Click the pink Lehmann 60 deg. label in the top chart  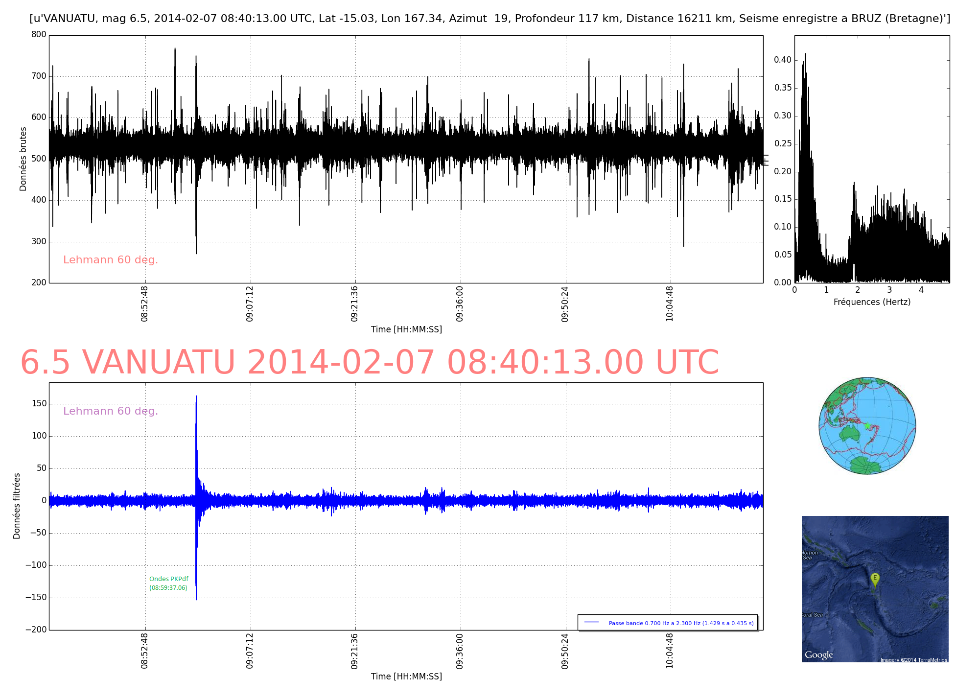tap(111, 260)
